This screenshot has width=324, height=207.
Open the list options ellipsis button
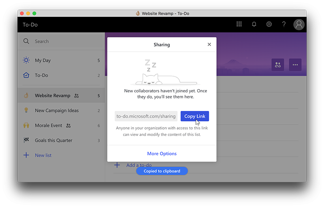295,65
